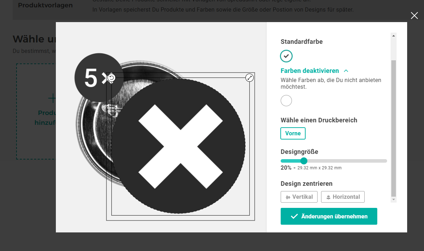The height and width of the screenshot is (251, 424).
Task: Click the resize handle on design box
Action: [x=249, y=78]
